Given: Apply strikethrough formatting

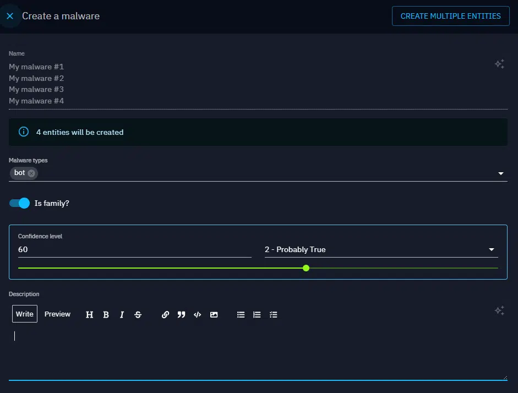Looking at the screenshot, I should pos(138,314).
